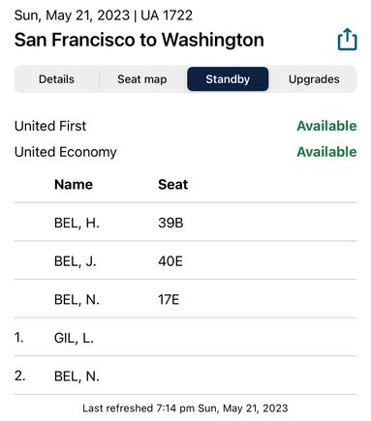Tap the Name column header
Screen dimensions: 371x421
[x=74, y=185]
